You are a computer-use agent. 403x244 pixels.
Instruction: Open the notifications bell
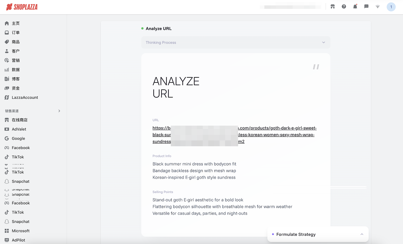point(355,7)
